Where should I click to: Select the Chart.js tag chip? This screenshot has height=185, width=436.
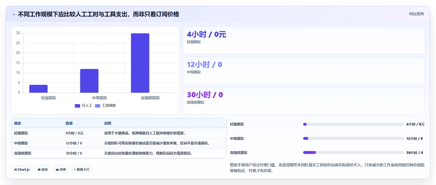point(22,169)
